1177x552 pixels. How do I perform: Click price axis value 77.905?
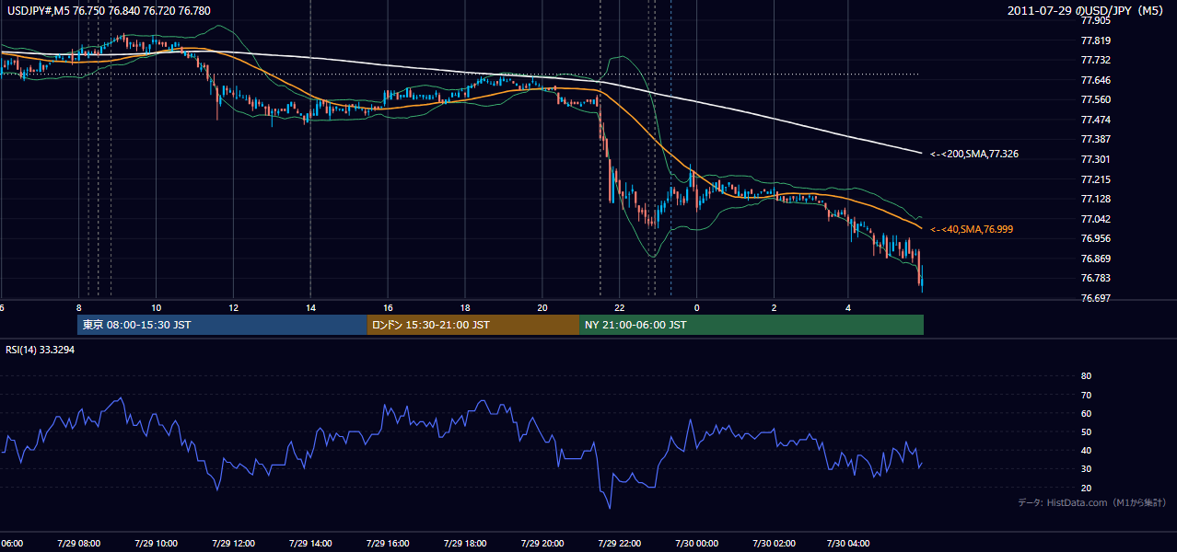(x=1095, y=20)
